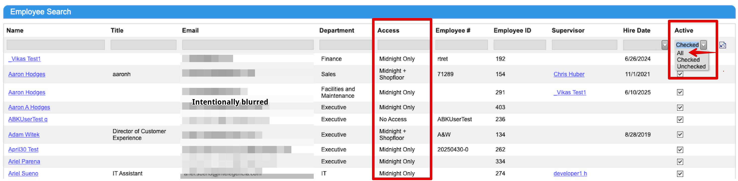This screenshot has height=181, width=738.
Task: Open the ABKUserTest q employee link
Action: 28,119
